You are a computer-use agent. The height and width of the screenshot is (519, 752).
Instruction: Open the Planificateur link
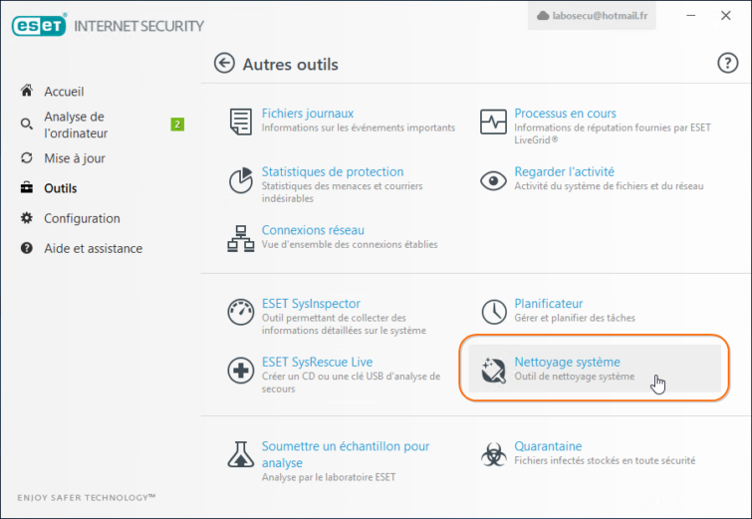coord(548,304)
